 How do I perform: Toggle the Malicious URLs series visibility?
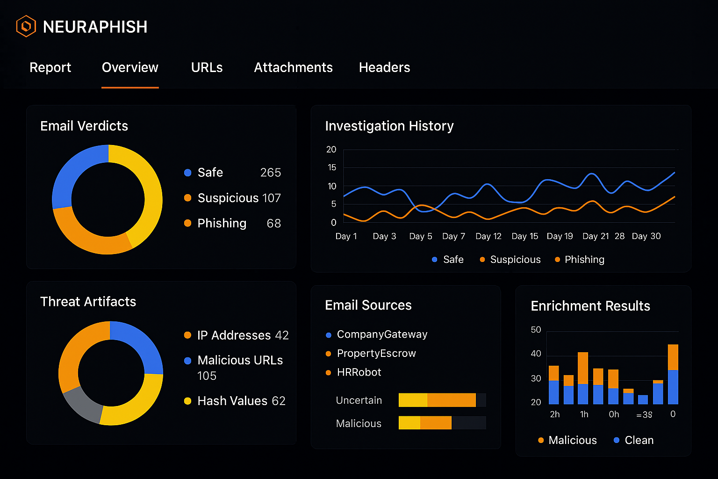pyautogui.click(x=187, y=361)
